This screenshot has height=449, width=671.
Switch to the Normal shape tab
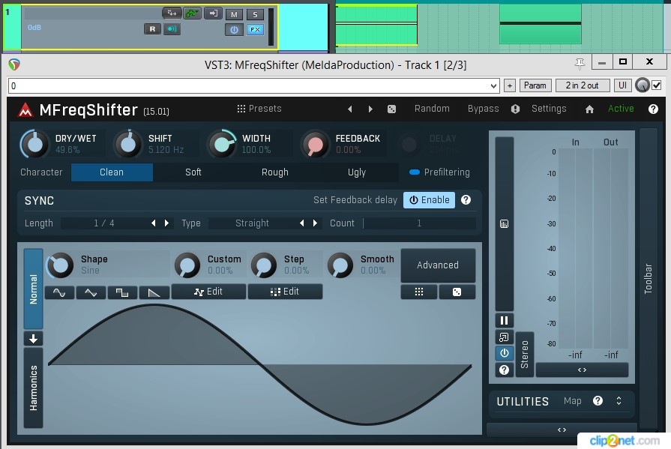point(34,289)
